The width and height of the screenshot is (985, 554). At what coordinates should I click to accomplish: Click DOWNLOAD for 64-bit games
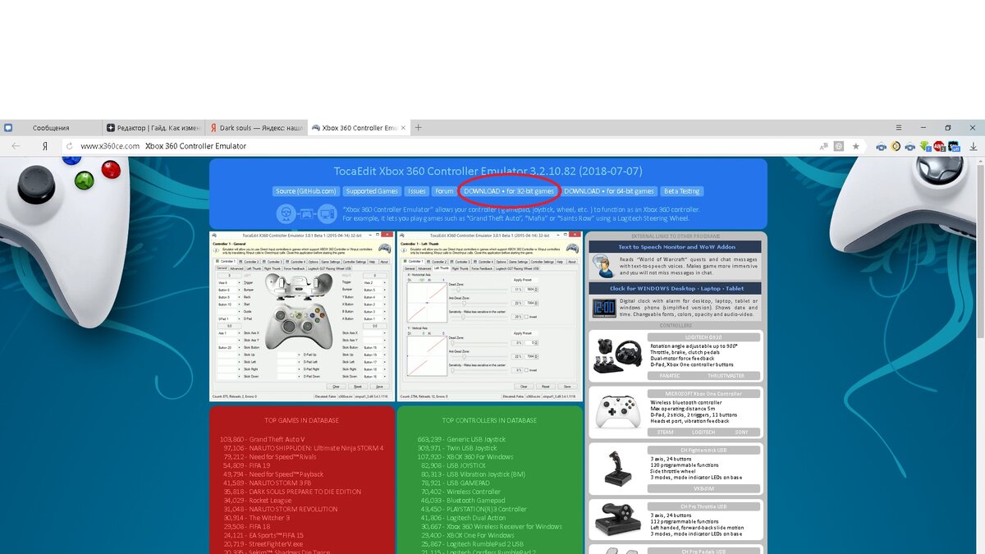pos(609,191)
